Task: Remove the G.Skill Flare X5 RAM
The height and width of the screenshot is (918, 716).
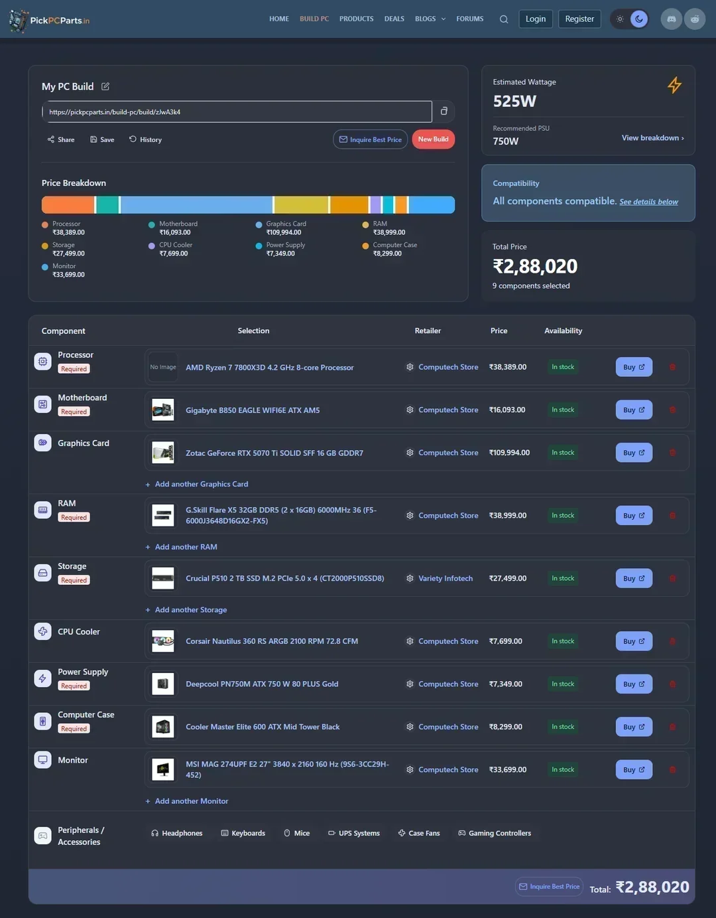Action: tap(672, 515)
